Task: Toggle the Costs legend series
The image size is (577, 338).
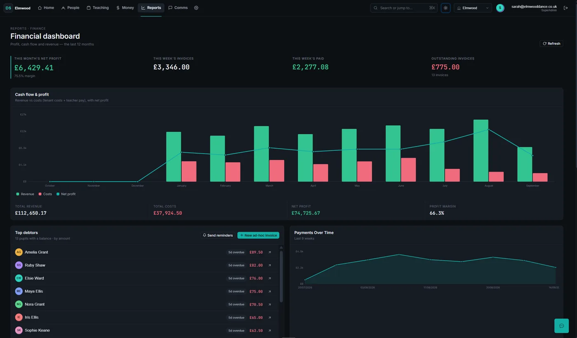Action: 45,194
